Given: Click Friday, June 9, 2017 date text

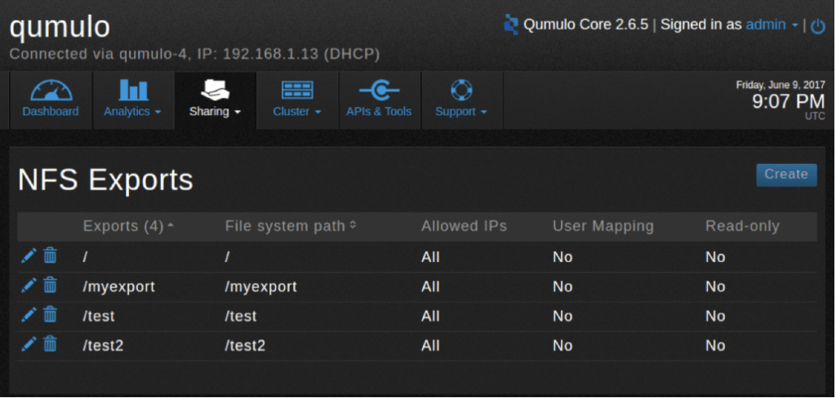Looking at the screenshot, I should tap(780, 85).
